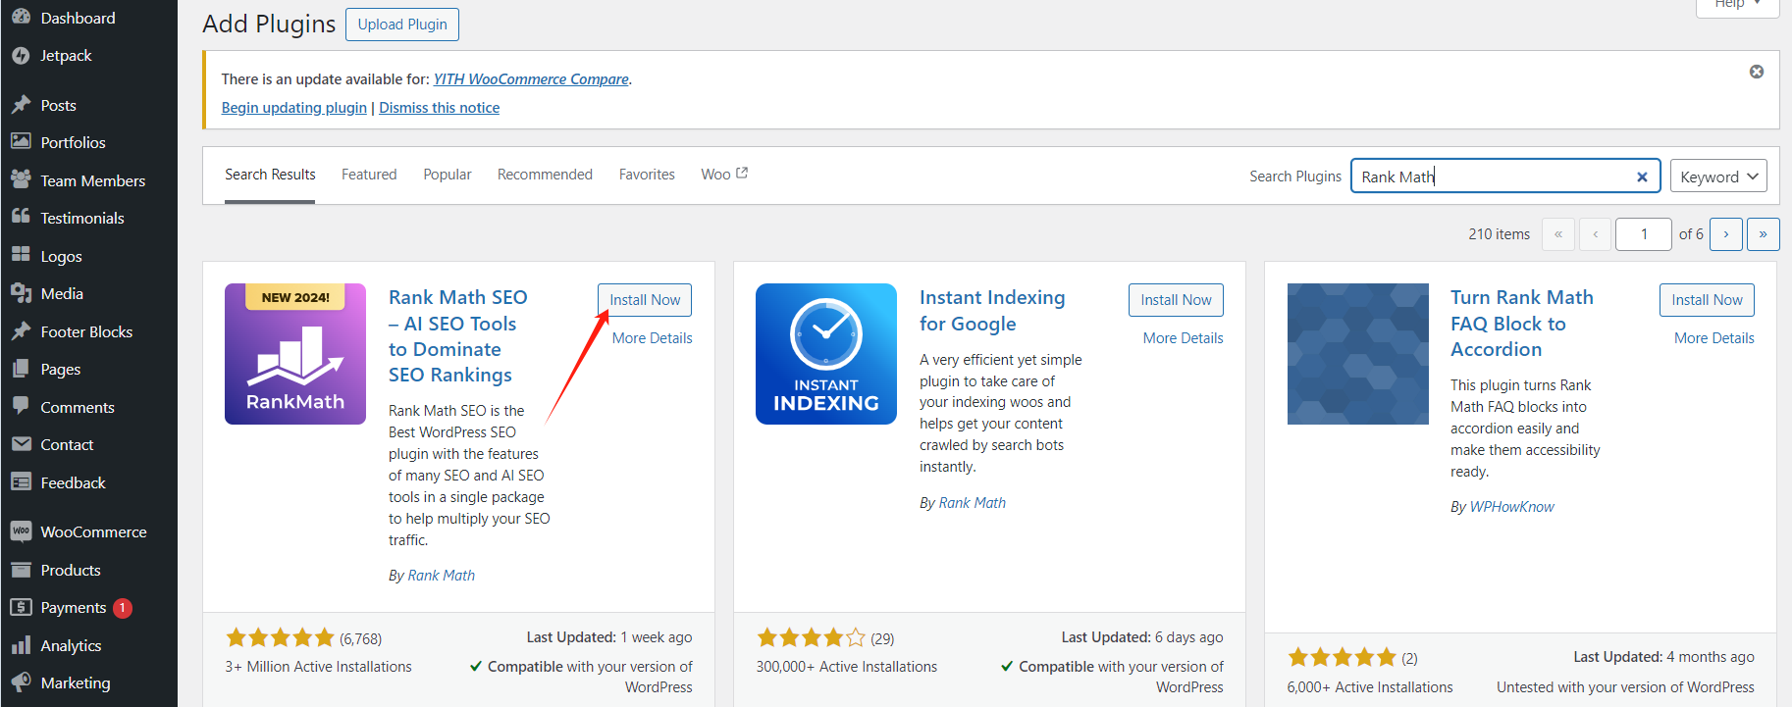The height and width of the screenshot is (707, 1792).
Task: Click the Begin updating plugin link
Action: coord(294,108)
